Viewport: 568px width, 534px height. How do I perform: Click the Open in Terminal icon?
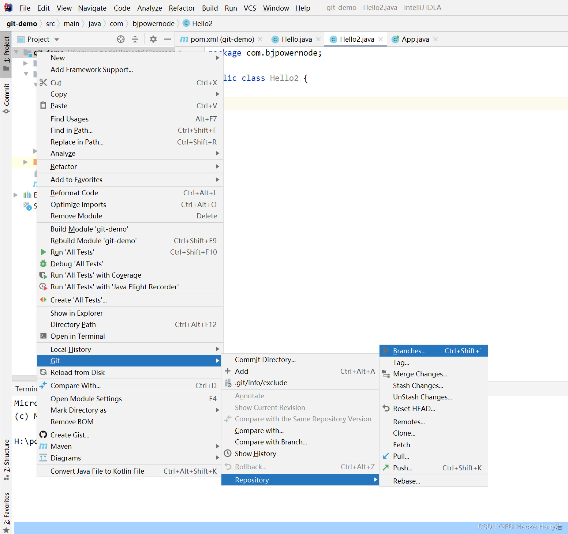click(43, 336)
